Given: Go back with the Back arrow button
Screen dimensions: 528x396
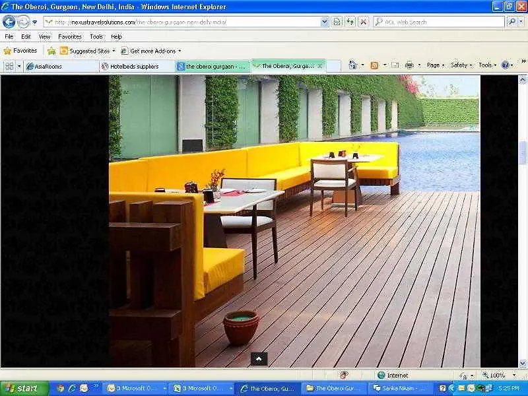Looking at the screenshot, I should point(9,22).
